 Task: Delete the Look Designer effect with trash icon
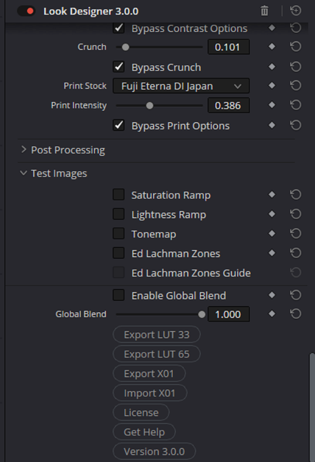264,11
